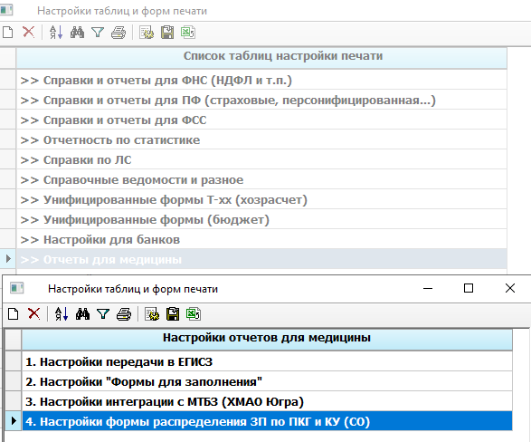Click New document icon in background window toolbar

coord(7,33)
